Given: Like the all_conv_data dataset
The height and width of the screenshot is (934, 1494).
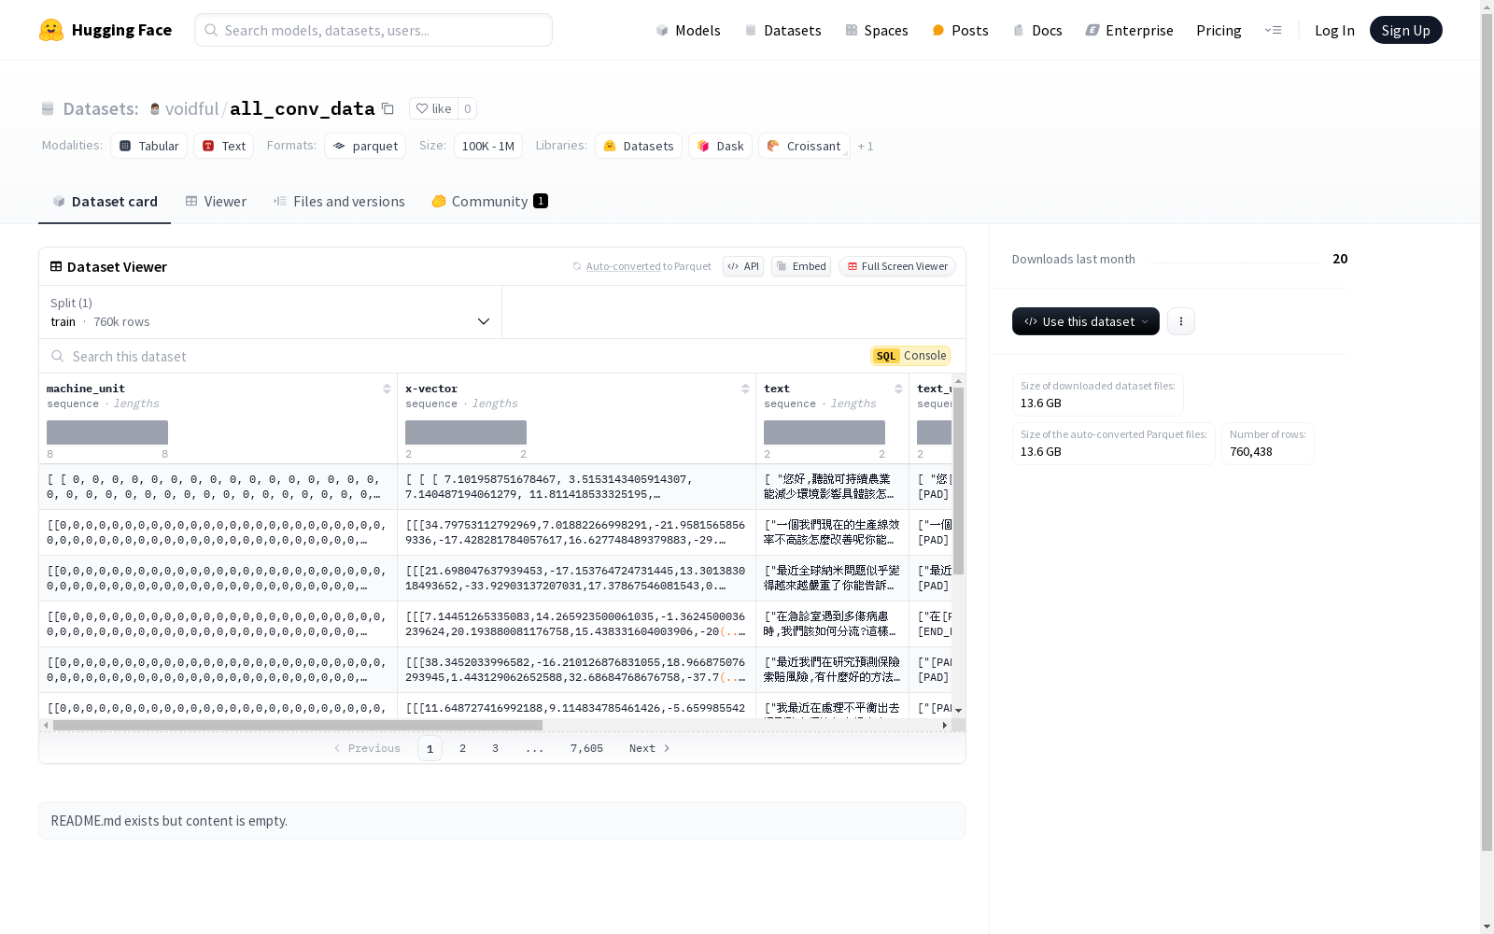Looking at the screenshot, I should coord(433,108).
